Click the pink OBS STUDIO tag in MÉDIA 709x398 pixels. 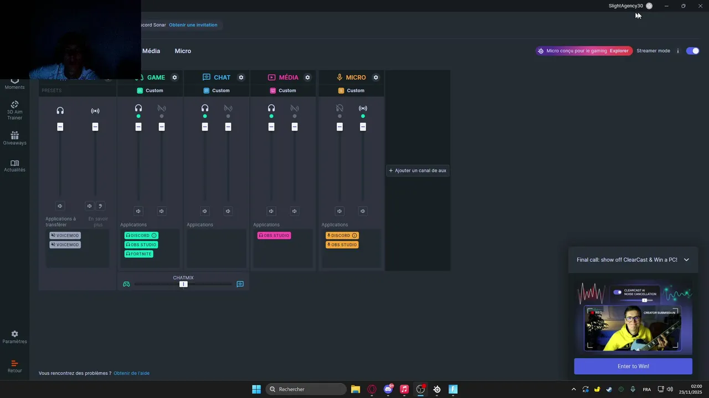(274, 235)
